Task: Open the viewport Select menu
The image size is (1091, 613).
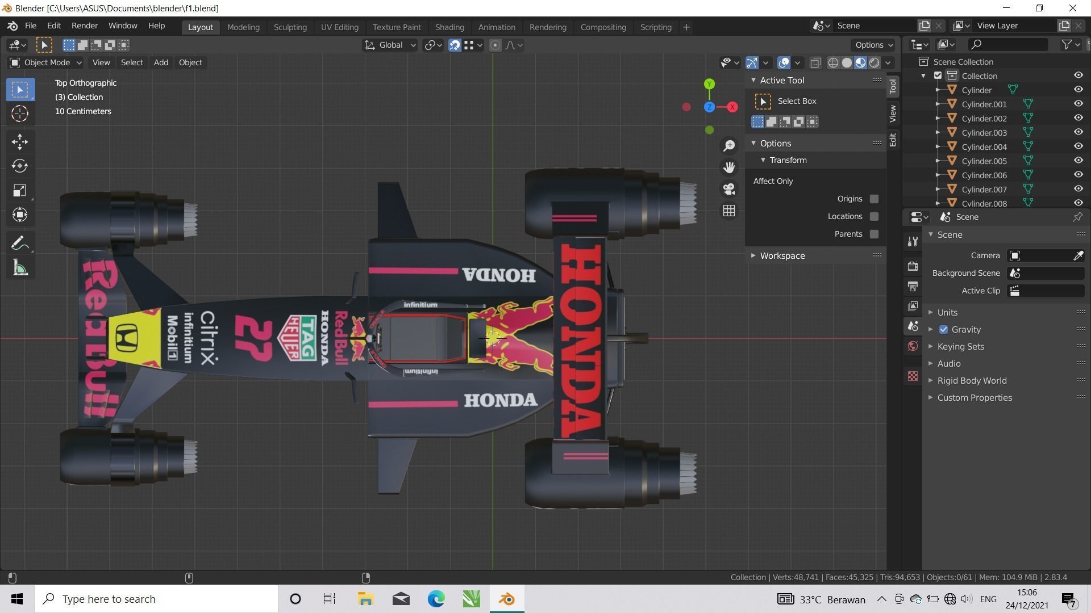Action: [x=132, y=63]
